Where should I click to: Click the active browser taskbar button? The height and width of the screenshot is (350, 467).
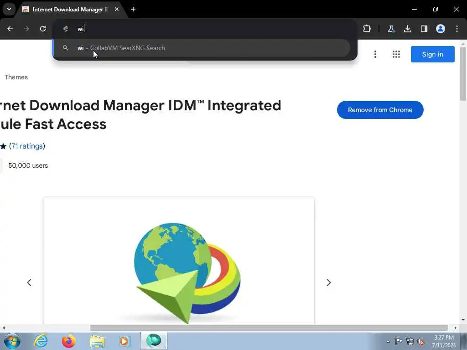point(154,341)
